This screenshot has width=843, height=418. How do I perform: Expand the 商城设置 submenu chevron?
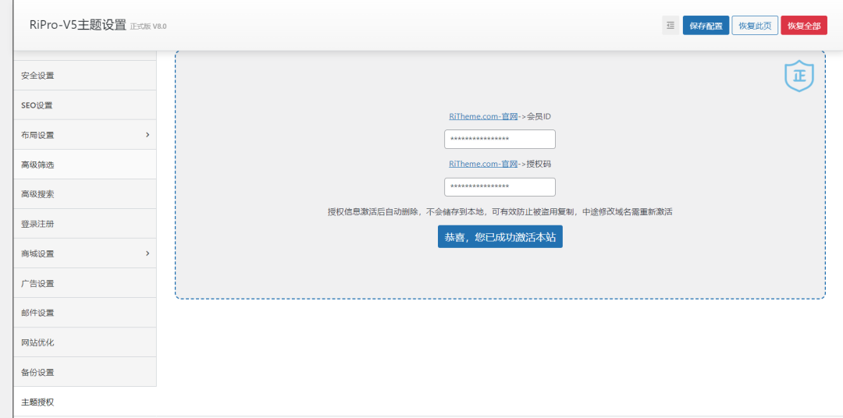(x=148, y=253)
